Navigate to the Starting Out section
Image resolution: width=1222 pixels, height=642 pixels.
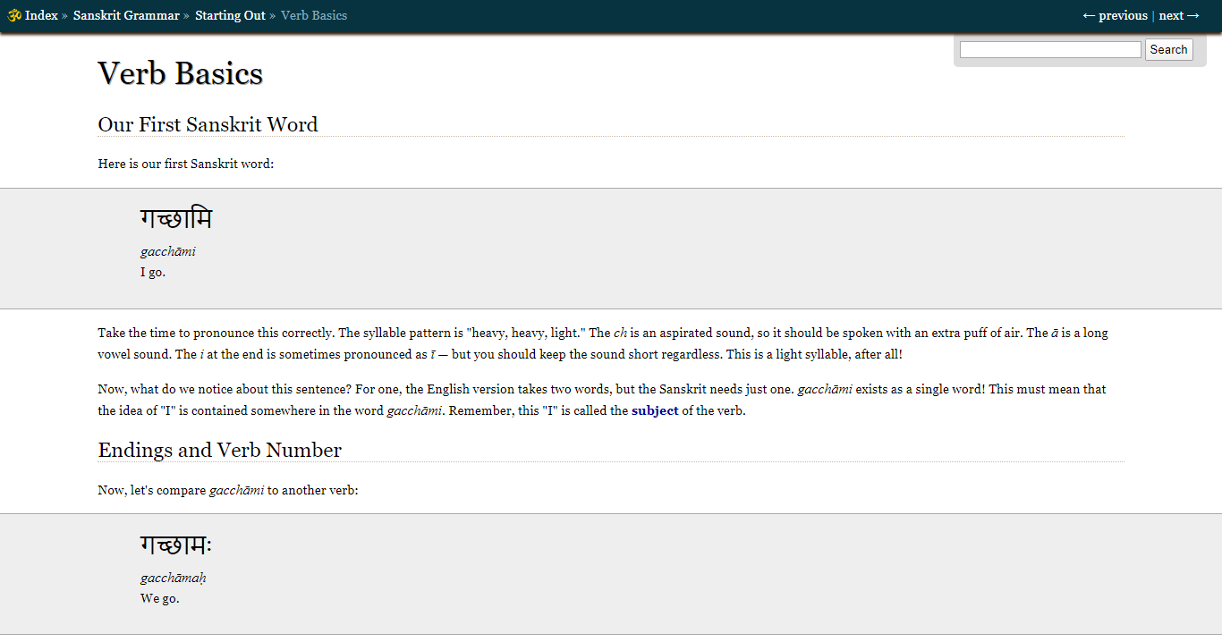pos(230,15)
